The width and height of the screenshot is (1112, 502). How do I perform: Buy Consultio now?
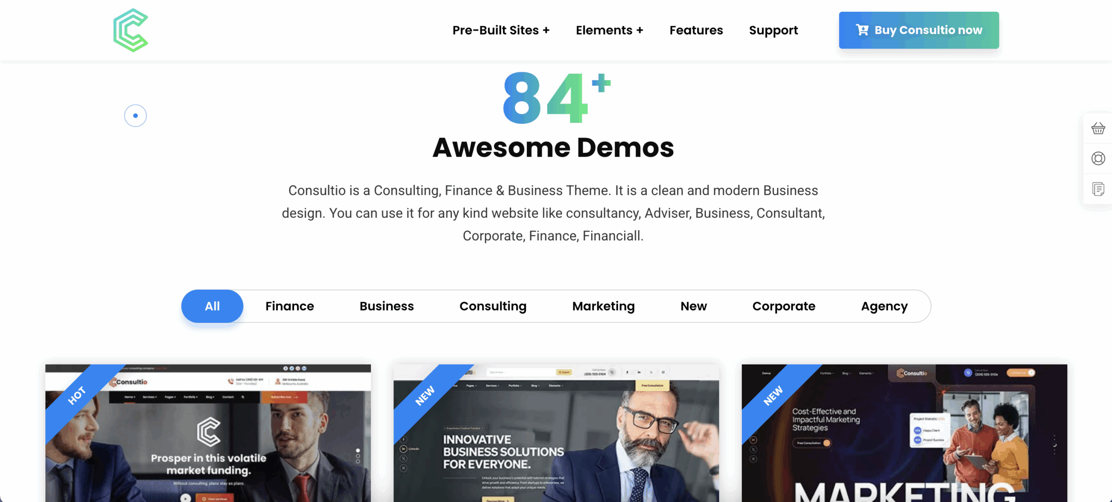(x=919, y=30)
